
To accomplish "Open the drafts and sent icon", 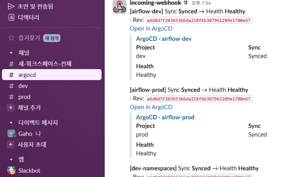I will 11,6.
